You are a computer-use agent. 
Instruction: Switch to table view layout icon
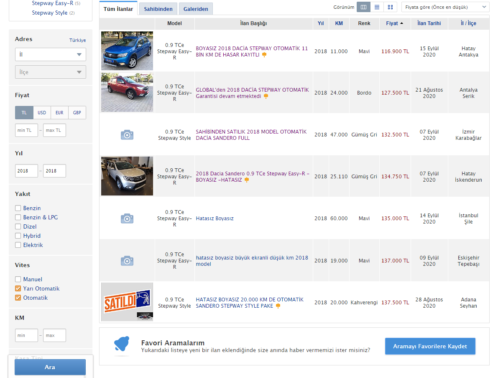click(363, 7)
